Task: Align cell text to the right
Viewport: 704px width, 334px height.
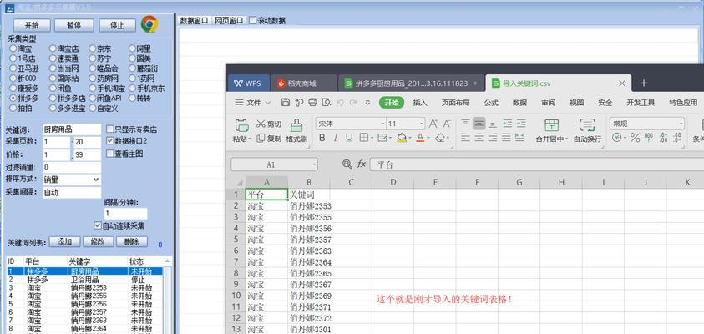Action: [493, 138]
